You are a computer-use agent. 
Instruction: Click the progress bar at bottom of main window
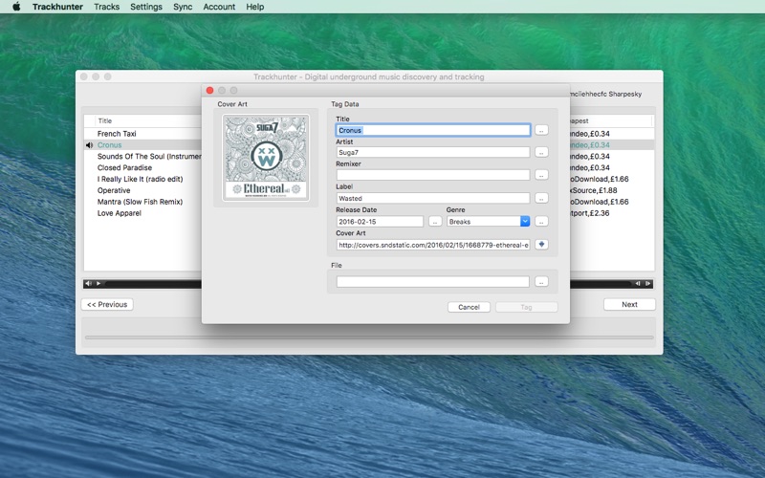pos(369,337)
